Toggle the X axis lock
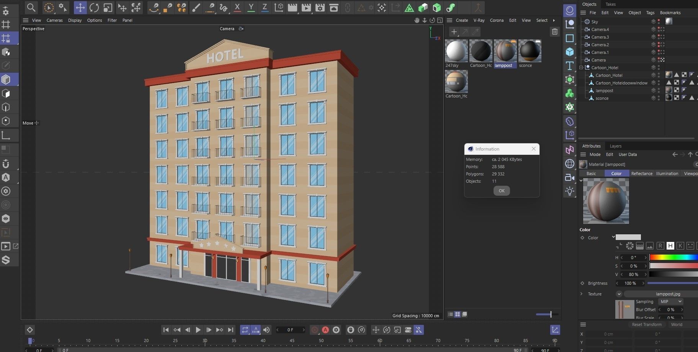698x352 pixels. pos(237,7)
